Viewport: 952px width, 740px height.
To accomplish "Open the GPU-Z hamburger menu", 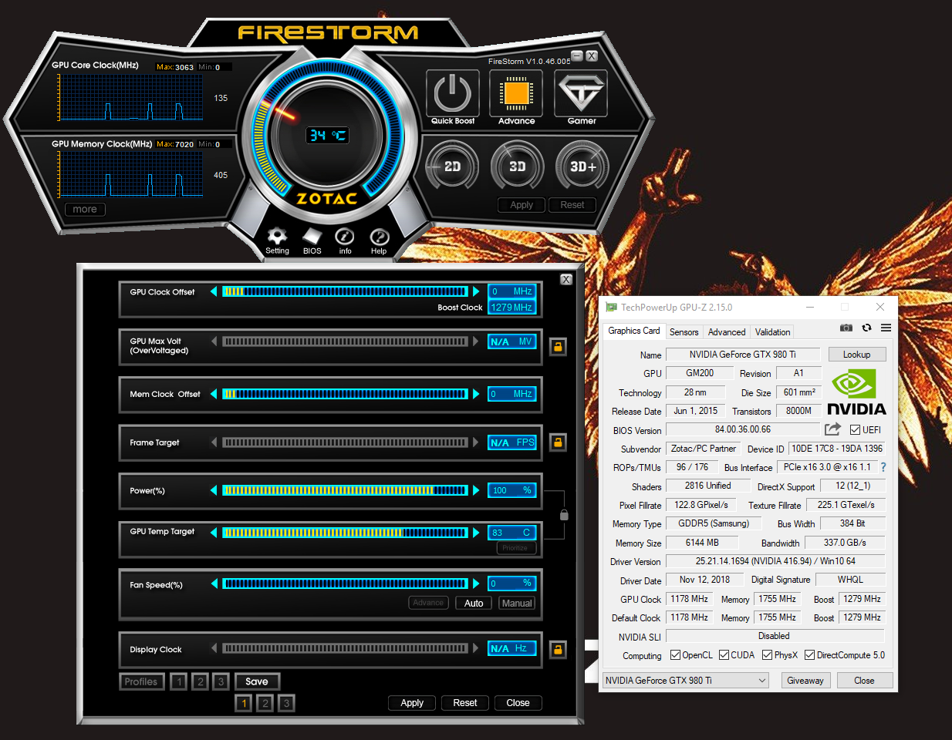I will 886,328.
